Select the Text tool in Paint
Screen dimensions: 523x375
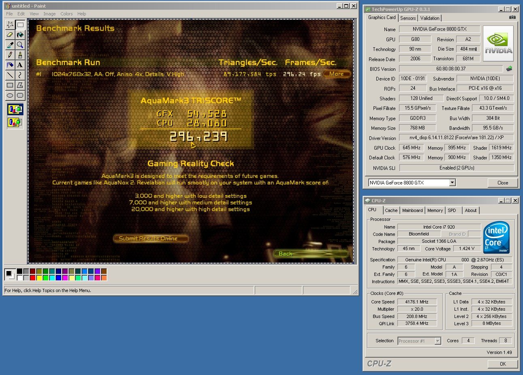click(x=20, y=65)
